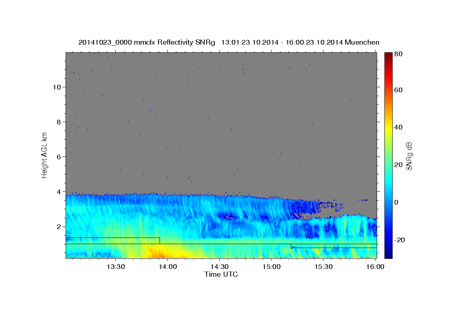Click the colorbar value -20
466x310 pixels.
pos(400,240)
